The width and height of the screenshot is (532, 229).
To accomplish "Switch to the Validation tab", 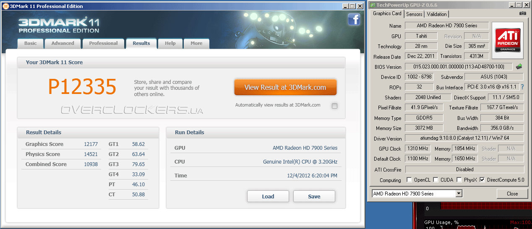I will [437, 14].
